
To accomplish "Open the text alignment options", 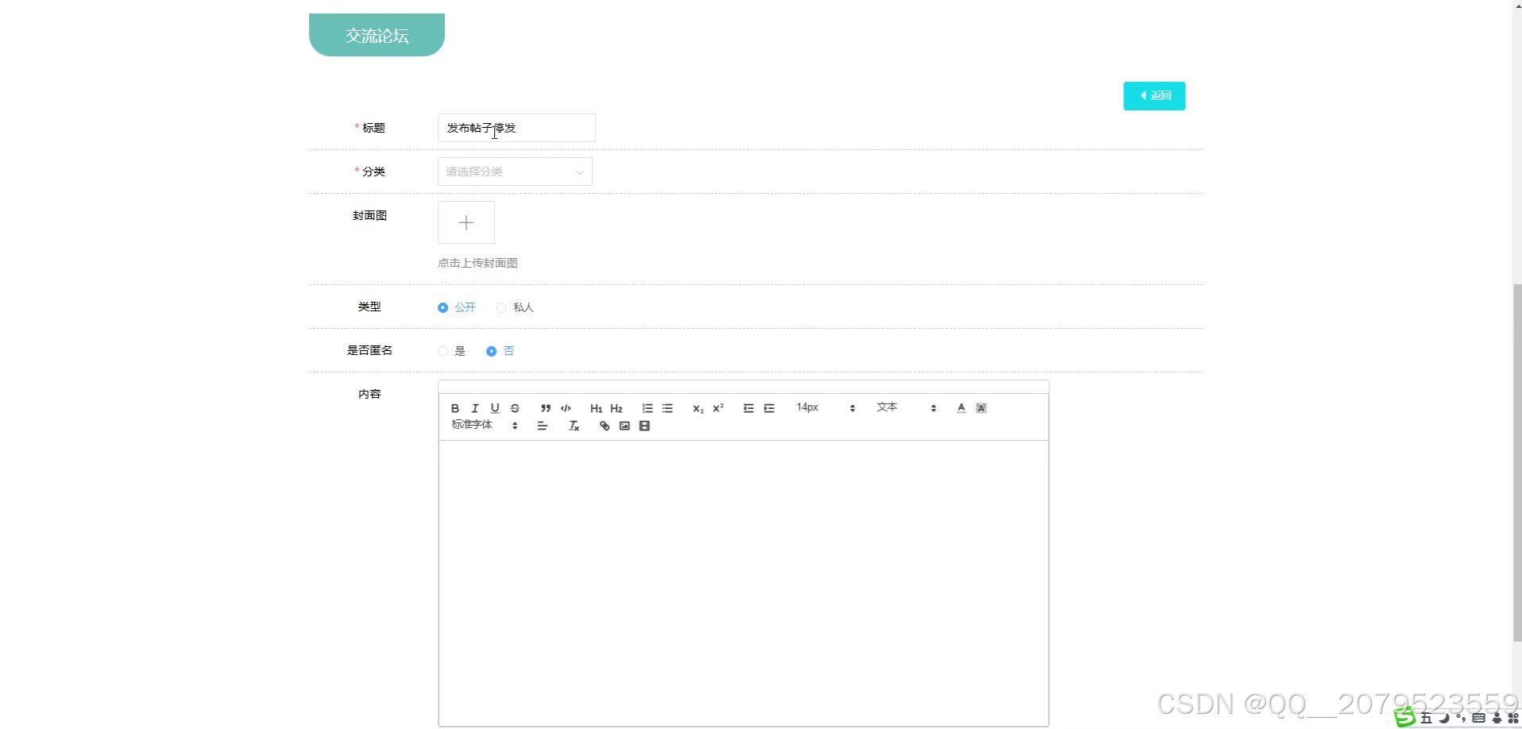I will [543, 426].
